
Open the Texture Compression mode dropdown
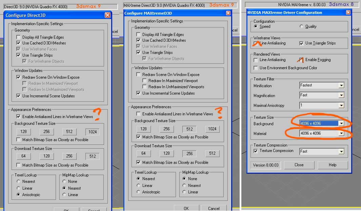click(x=341, y=151)
